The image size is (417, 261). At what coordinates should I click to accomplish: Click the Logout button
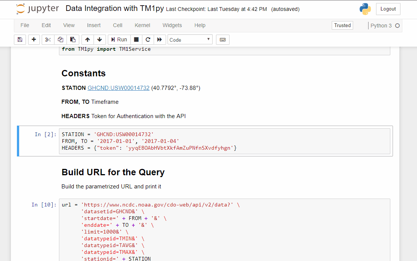pyautogui.click(x=388, y=9)
